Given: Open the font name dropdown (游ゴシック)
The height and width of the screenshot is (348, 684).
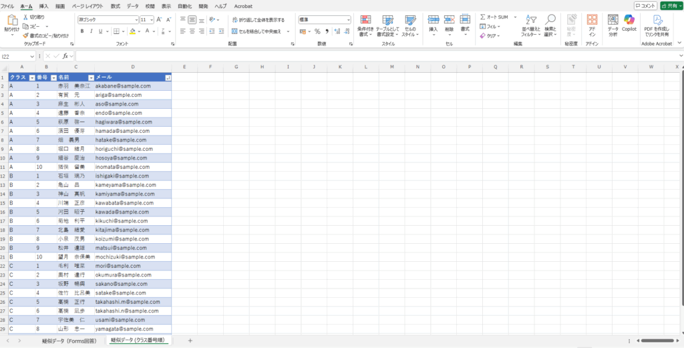Looking at the screenshot, I should pyautogui.click(x=136, y=19).
